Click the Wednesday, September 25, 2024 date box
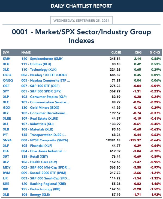Image resolution: width=163 pixels, height=199 pixels. click(x=81, y=20)
